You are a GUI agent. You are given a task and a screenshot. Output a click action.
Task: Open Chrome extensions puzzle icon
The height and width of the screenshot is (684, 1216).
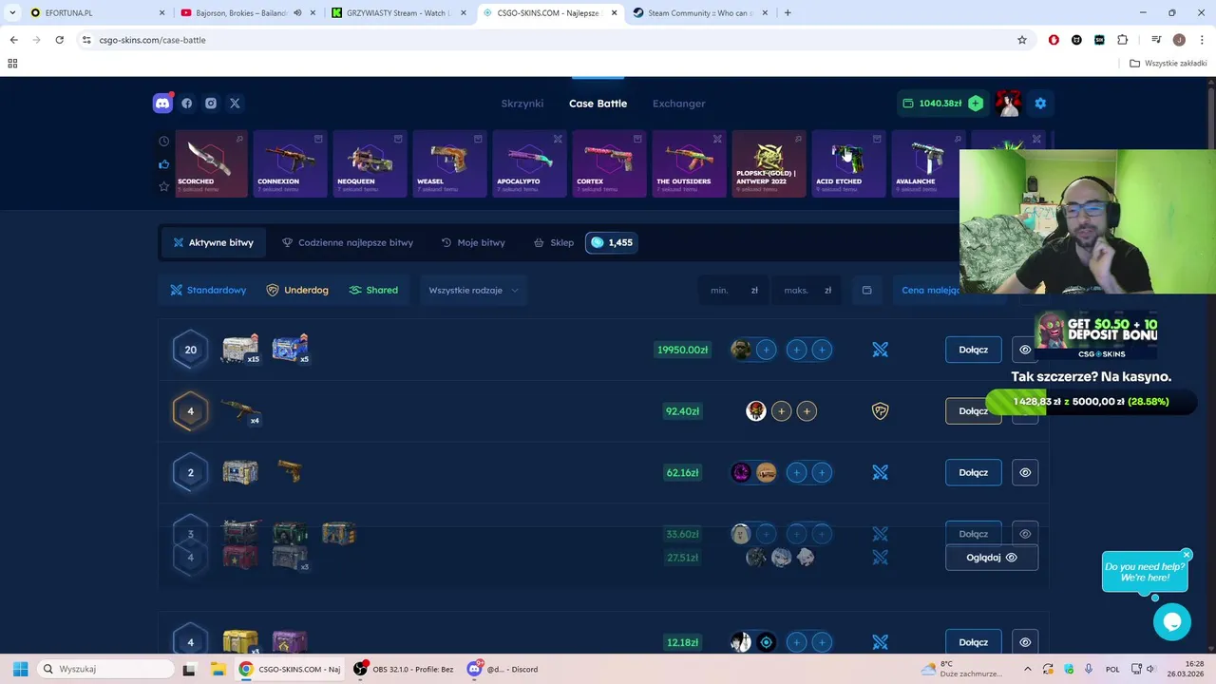click(1123, 40)
